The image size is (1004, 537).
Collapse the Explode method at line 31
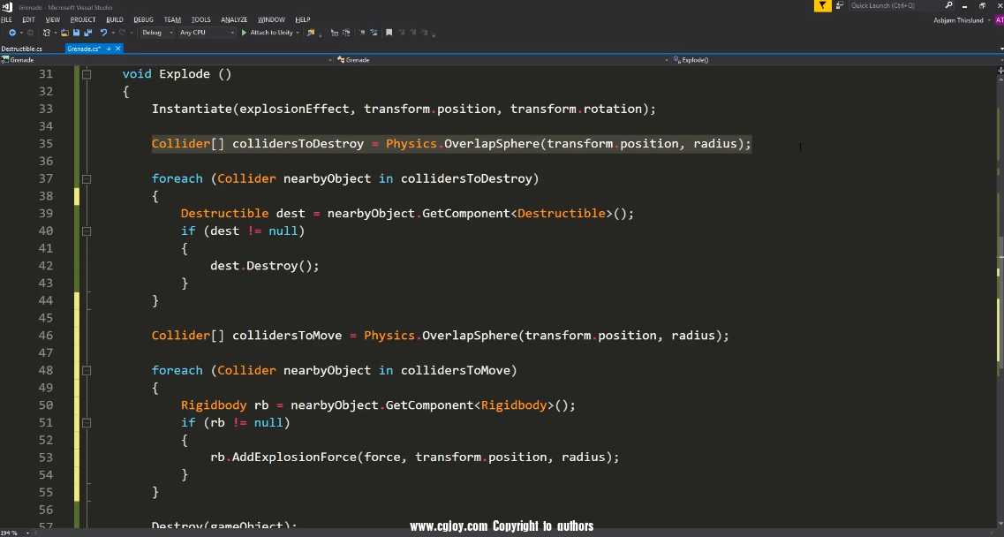click(x=87, y=74)
